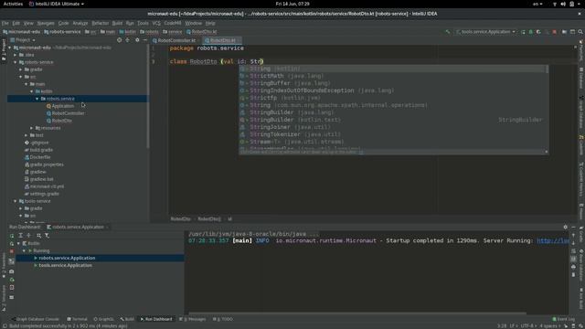585x329 pixels.
Task: Stop robots service with red stop icon in Run Dashboard
Action: point(12,252)
